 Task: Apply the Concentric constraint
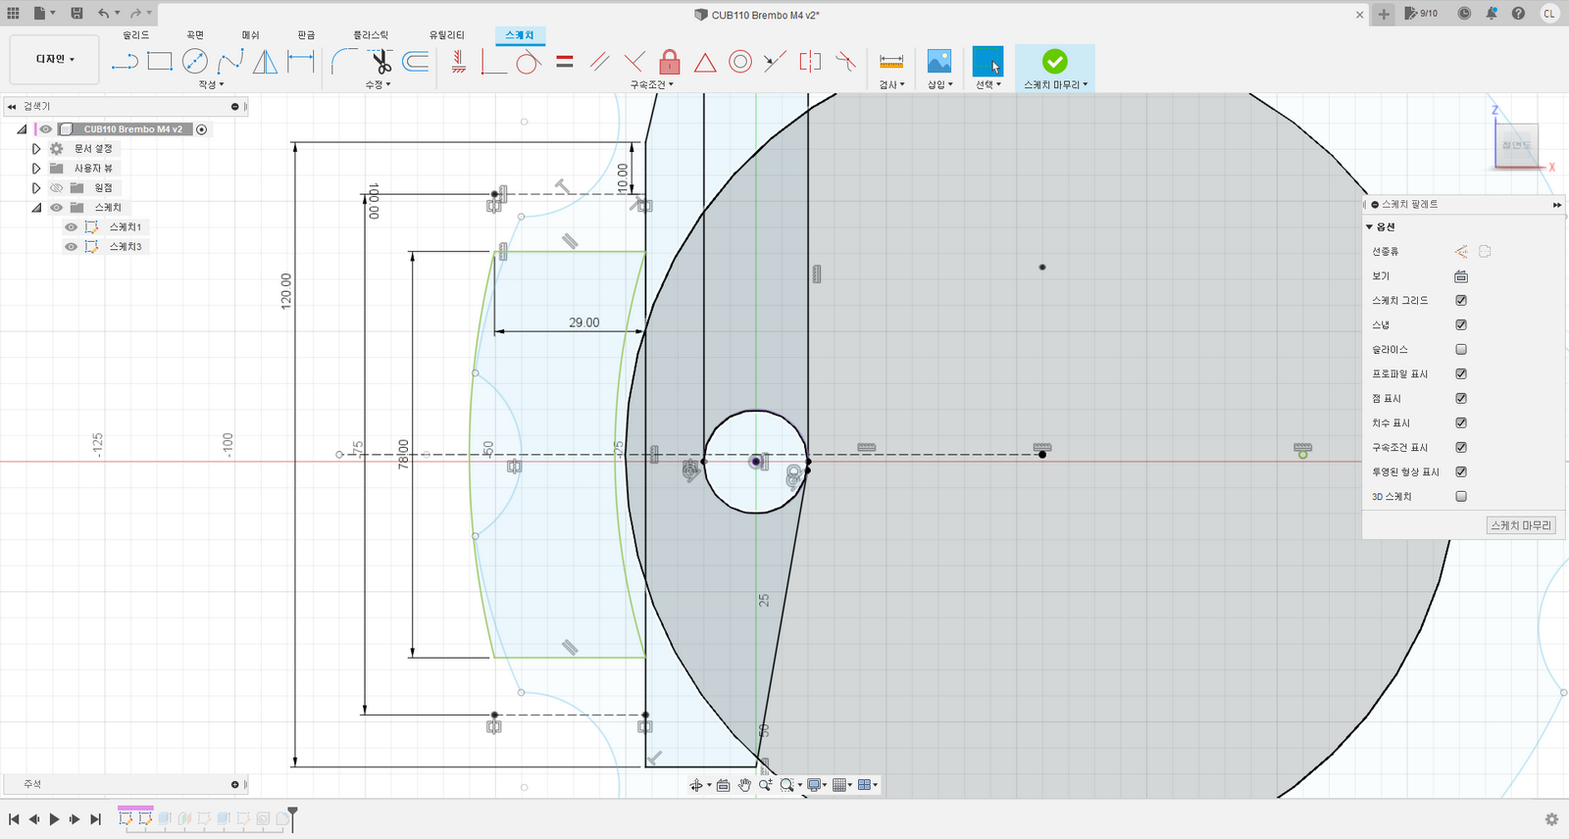(x=740, y=62)
